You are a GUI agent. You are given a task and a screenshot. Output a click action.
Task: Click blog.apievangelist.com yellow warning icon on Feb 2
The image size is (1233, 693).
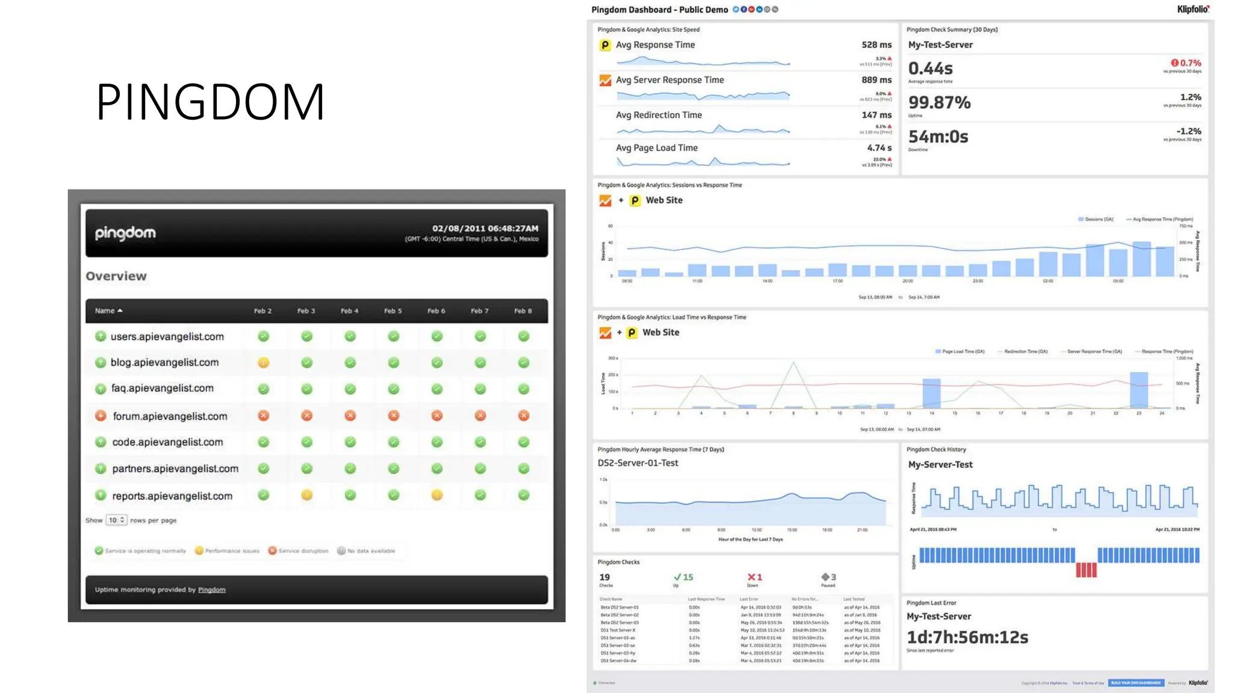pos(263,363)
